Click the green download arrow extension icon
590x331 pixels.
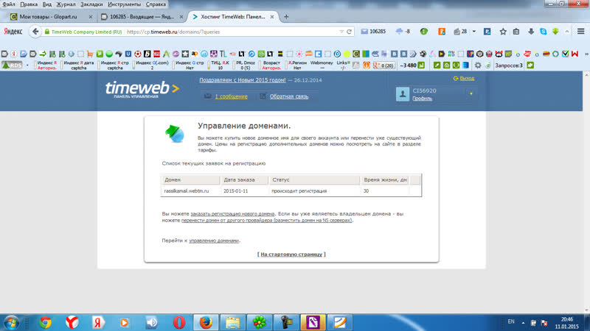[x=555, y=32]
